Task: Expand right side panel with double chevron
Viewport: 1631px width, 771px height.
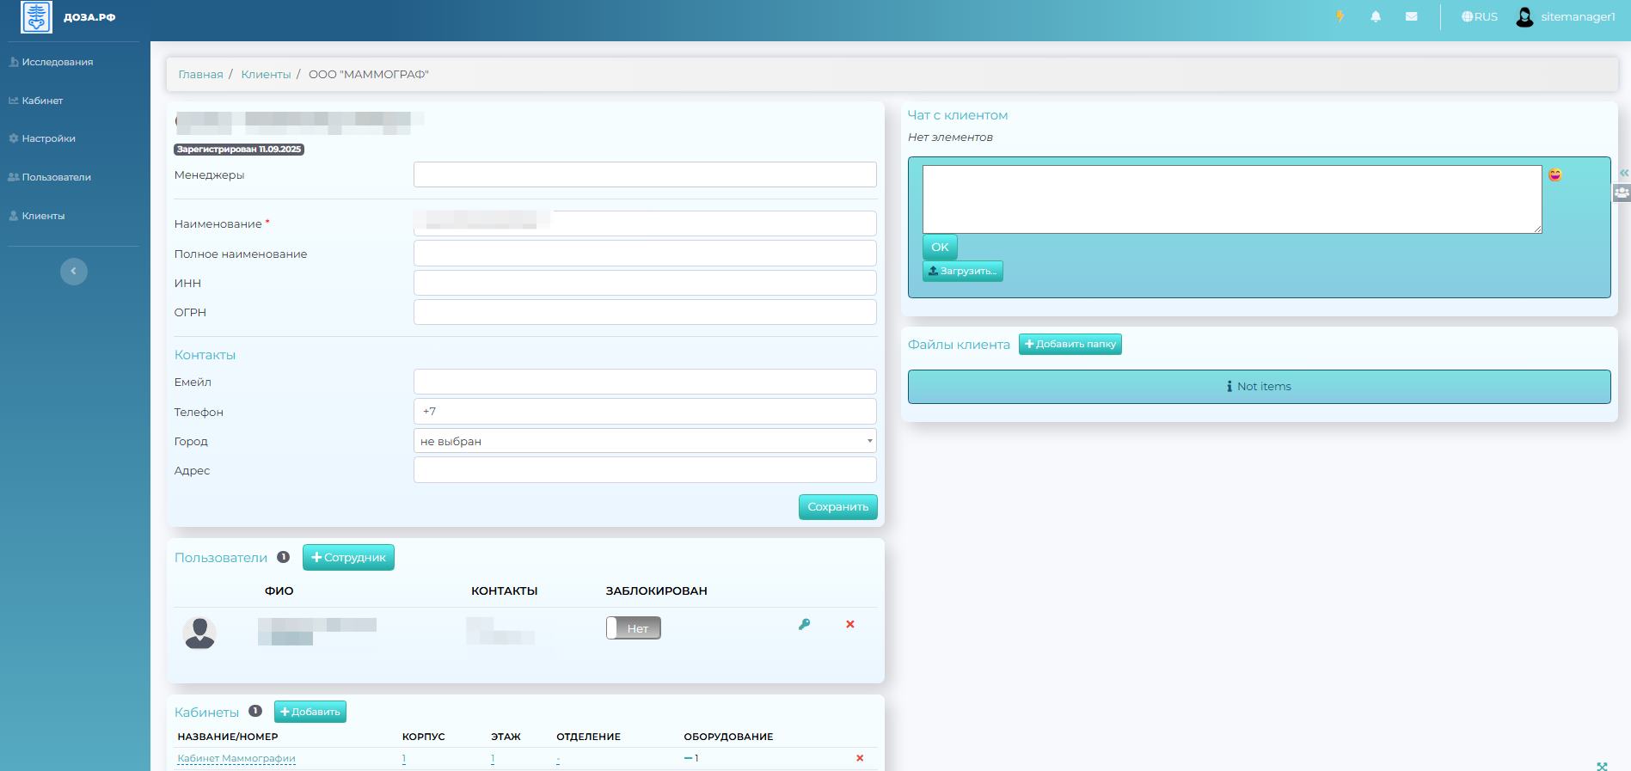Action: coord(1623,173)
